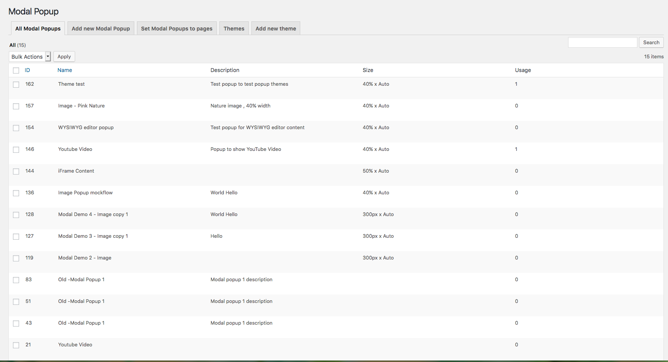Image resolution: width=668 pixels, height=362 pixels.
Task: Tick checkbox for Image Popup mockflow
Action: pyautogui.click(x=16, y=193)
